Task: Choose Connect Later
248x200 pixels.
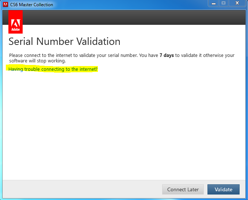Action: coord(183,189)
